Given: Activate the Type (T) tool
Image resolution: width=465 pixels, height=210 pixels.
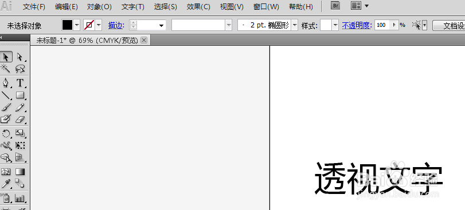Looking at the screenshot, I should click(x=20, y=83).
